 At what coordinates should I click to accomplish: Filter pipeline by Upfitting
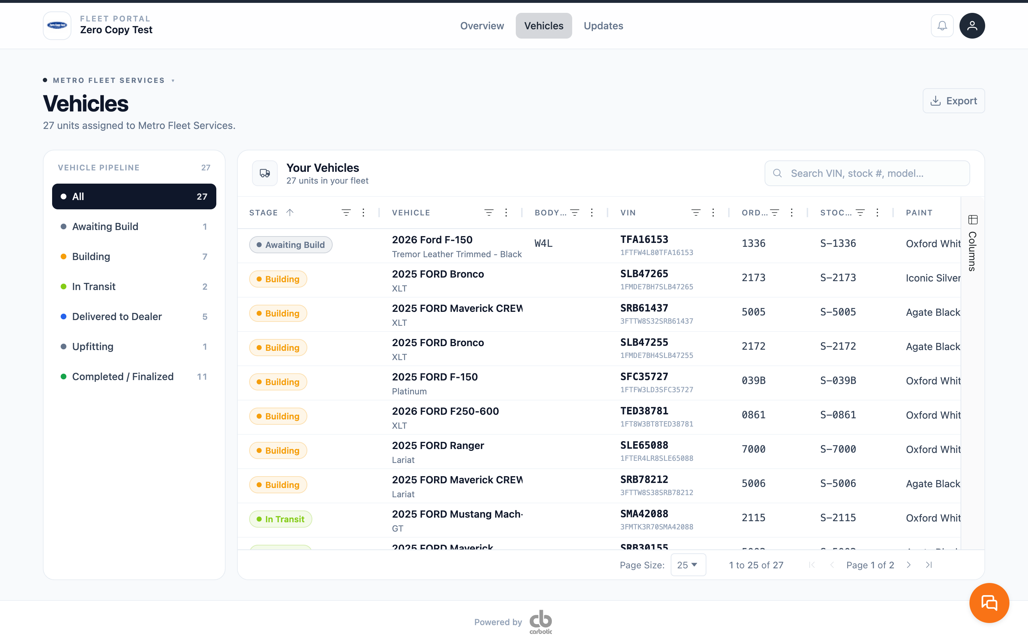pyautogui.click(x=134, y=347)
